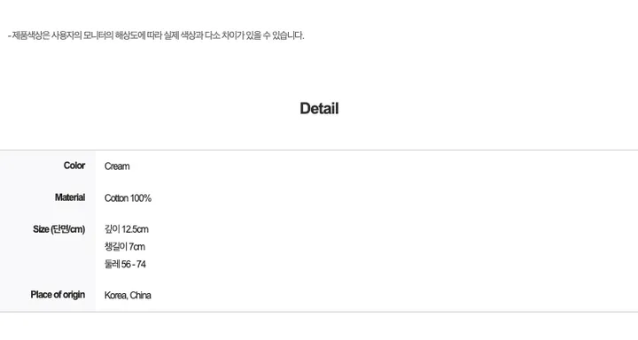
Task: Select the Size (단면/cm) label
Action: click(x=59, y=229)
